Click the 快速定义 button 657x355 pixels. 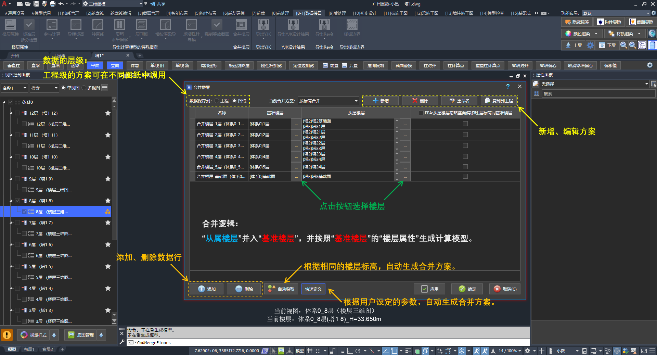[313, 289]
